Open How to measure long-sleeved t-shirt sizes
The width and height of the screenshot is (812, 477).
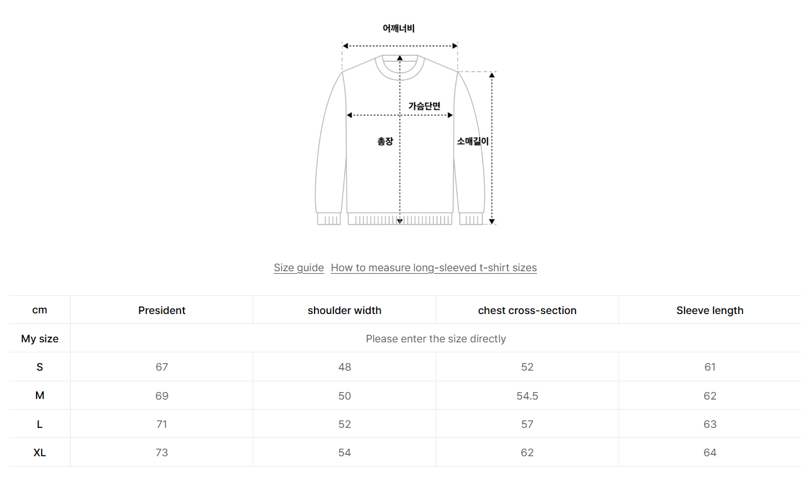(x=434, y=267)
